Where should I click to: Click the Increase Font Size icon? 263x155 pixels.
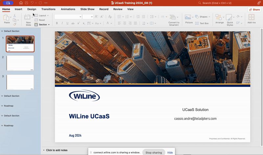[96, 16]
